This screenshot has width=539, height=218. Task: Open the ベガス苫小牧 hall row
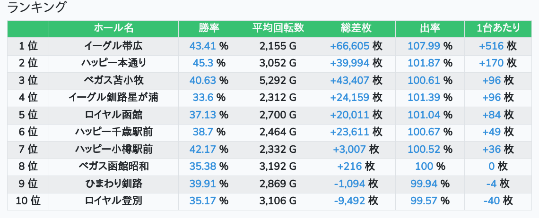(113, 80)
